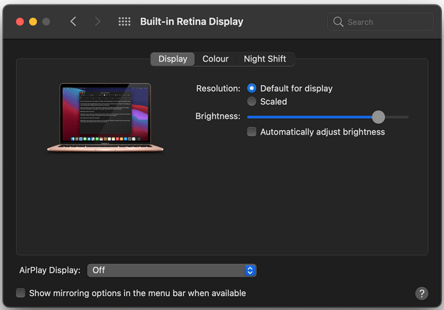The image size is (444, 310).
Task: Click the far right end of the Brightness track
Action: (407, 117)
